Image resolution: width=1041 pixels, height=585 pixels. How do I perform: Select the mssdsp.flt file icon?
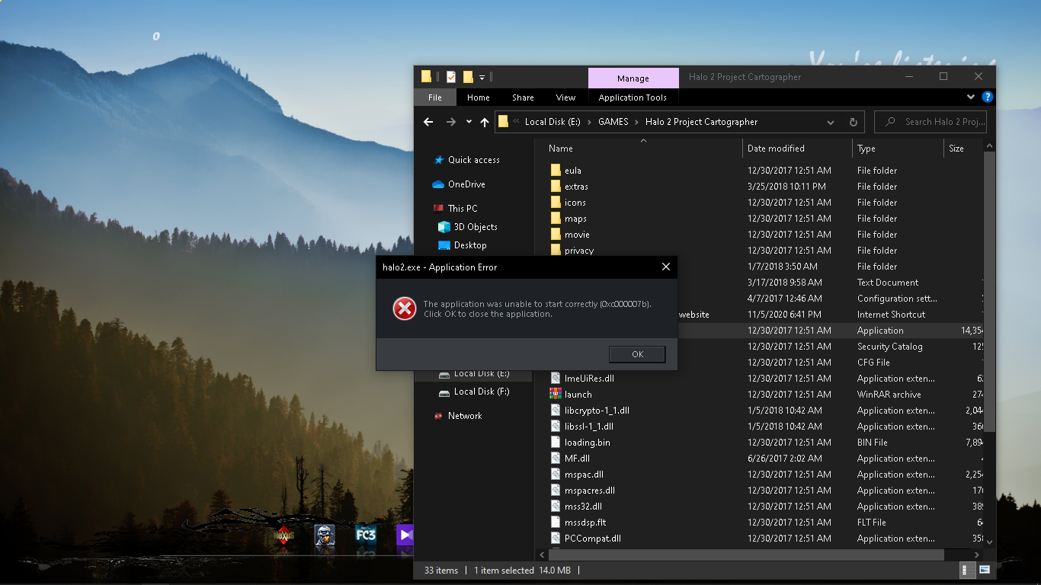pos(556,523)
